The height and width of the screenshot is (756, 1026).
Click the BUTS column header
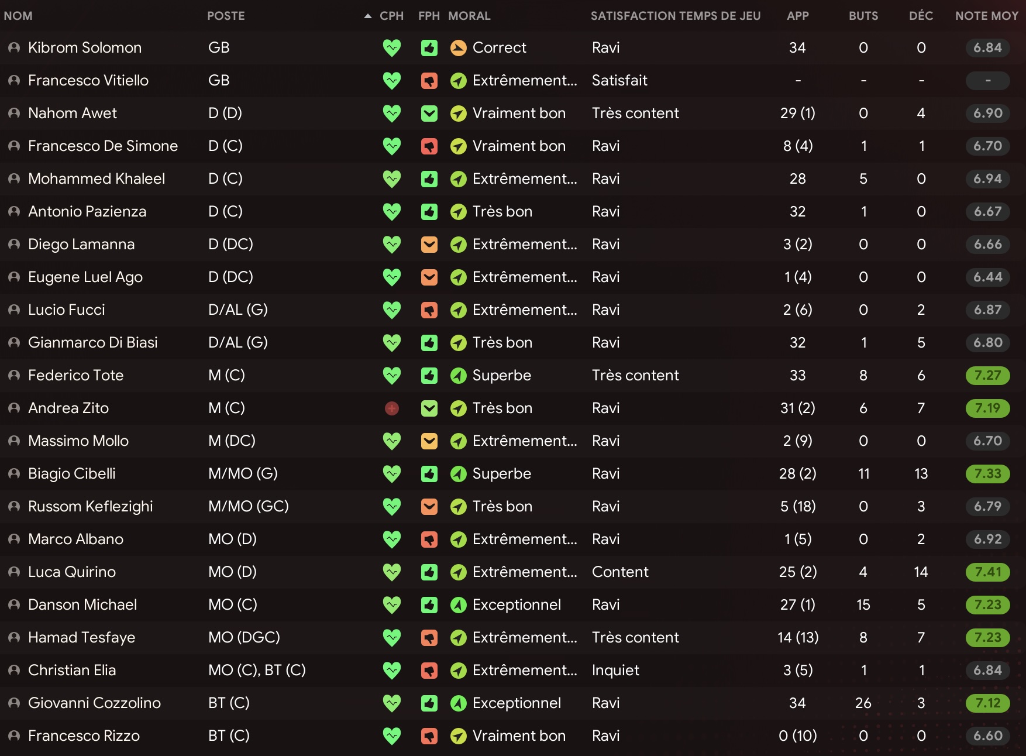pos(863,16)
